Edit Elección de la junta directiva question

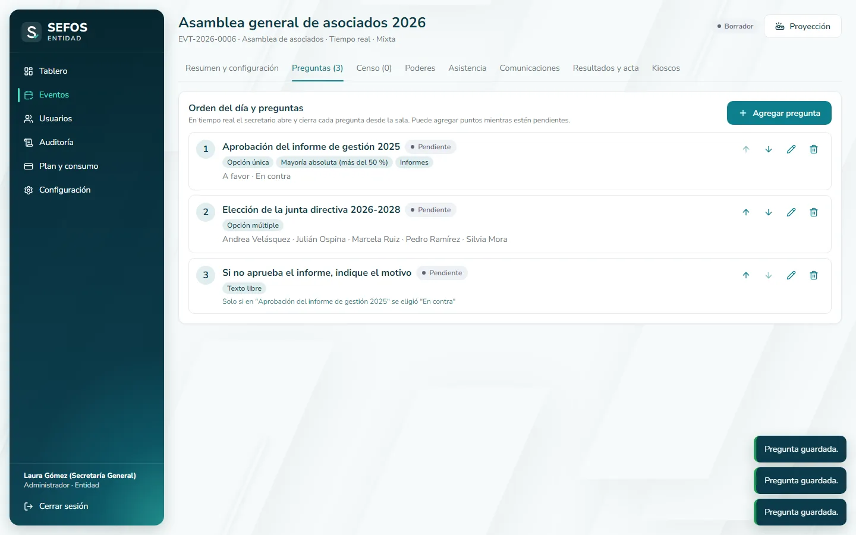point(791,212)
